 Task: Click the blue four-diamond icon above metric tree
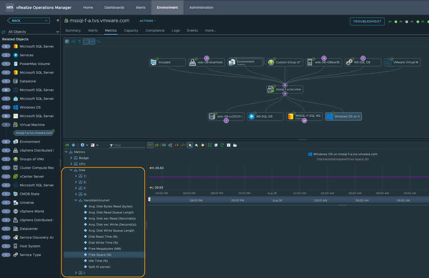pos(73,145)
